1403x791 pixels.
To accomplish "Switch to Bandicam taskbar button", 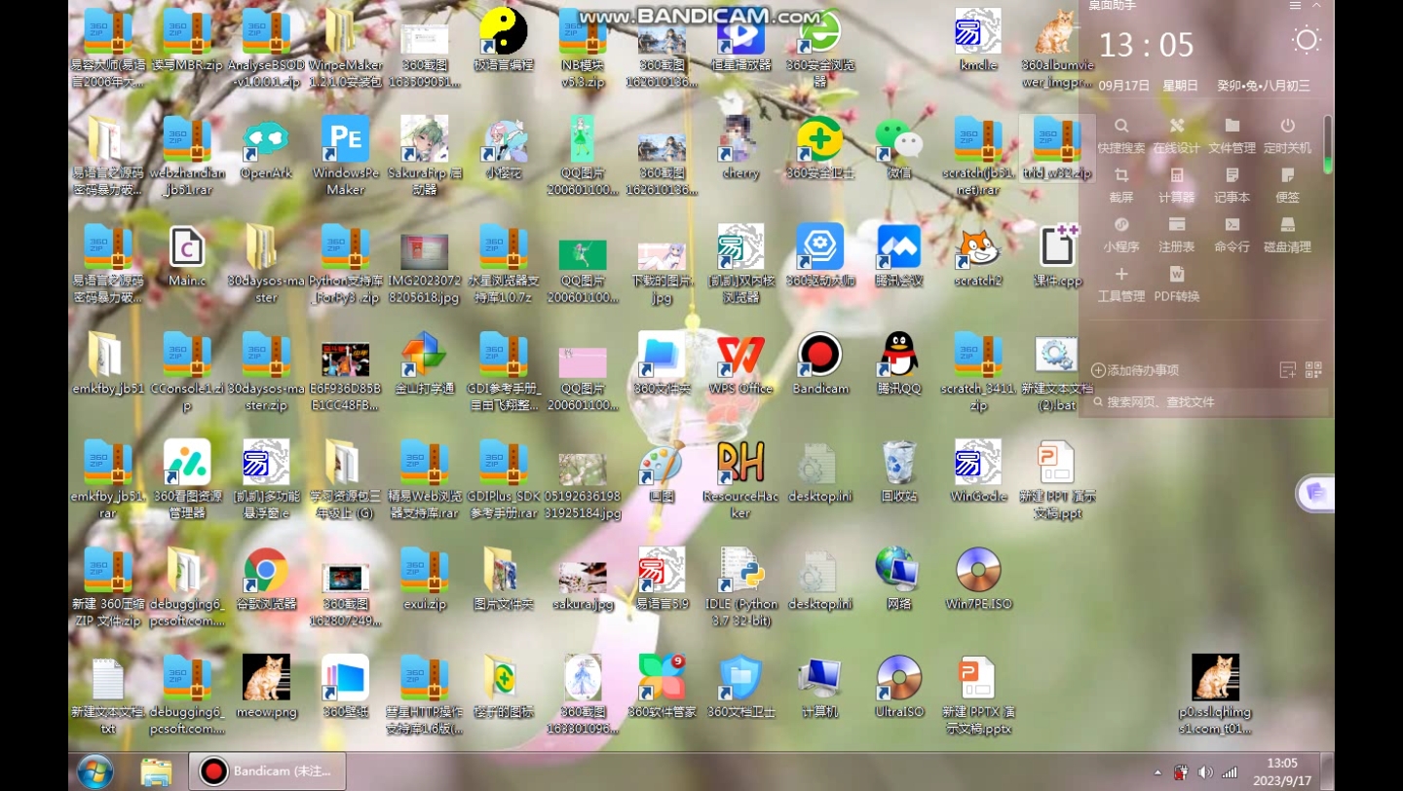I will coord(266,772).
